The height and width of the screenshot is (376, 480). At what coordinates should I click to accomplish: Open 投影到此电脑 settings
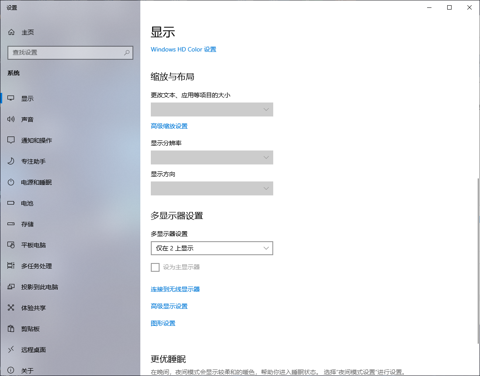tap(70, 287)
